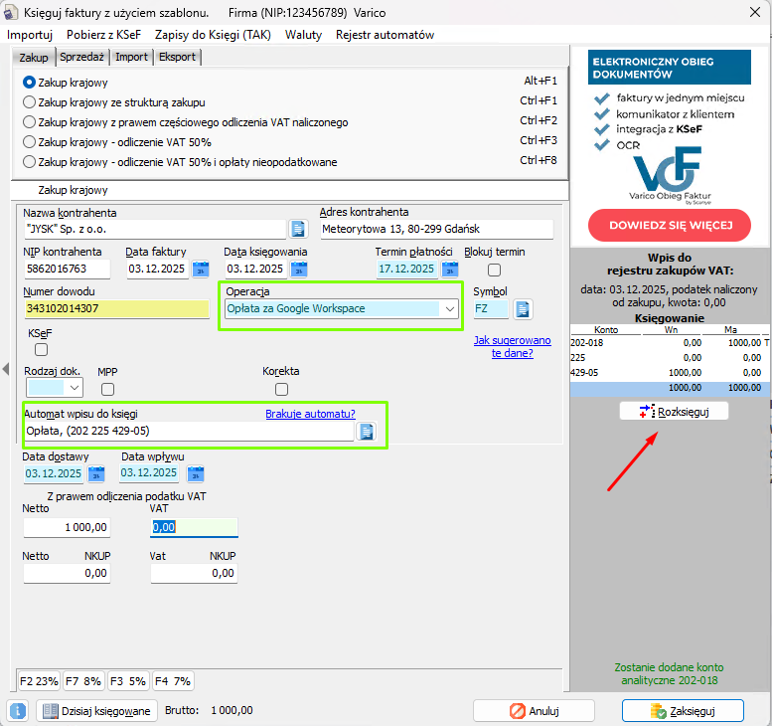
Task: Click list icon next to Symbol FZ
Action: pyautogui.click(x=523, y=309)
